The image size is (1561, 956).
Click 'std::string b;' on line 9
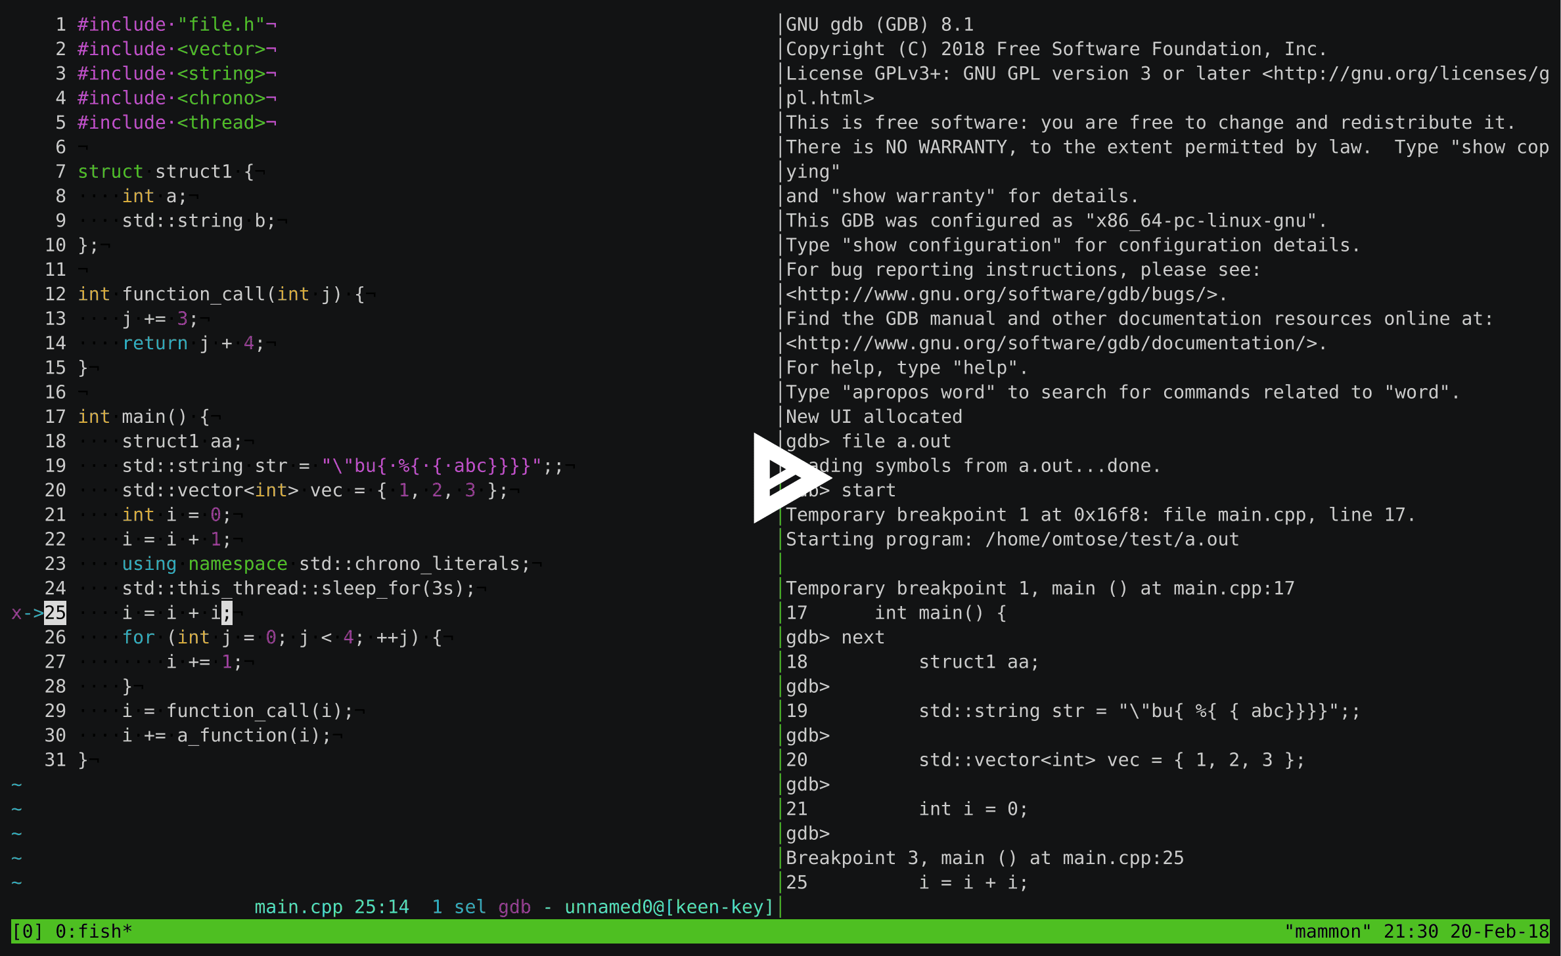tap(199, 221)
